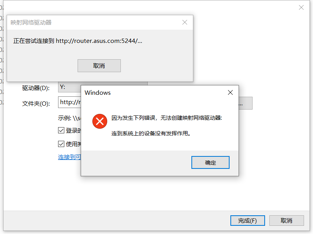This screenshot has height=234, width=313.
Task: Toggle the 登录时 reconnect checkbox
Action: 61,130
